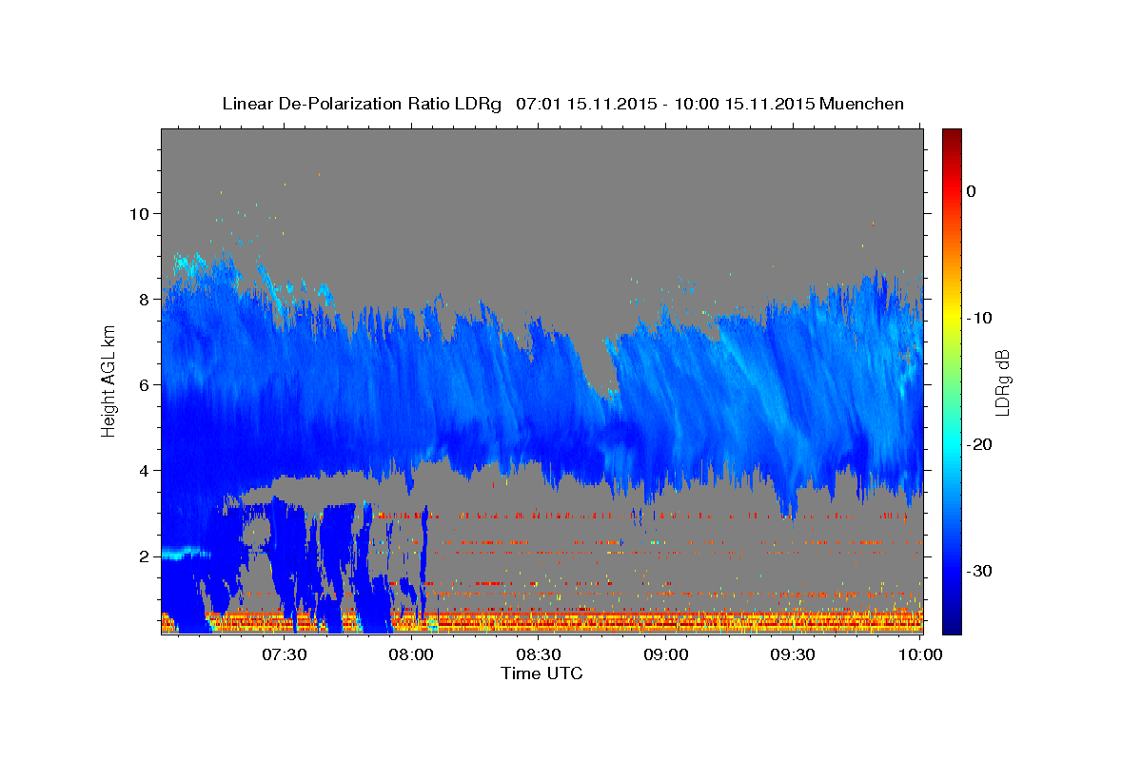This screenshot has width=1142, height=761.
Task: Click the 08:30 time tick label
Action: click(x=539, y=655)
